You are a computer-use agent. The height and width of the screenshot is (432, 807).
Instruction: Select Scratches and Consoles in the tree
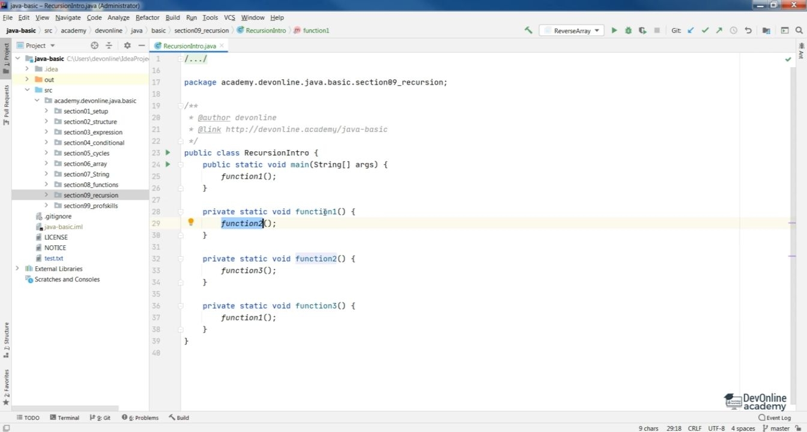67,279
